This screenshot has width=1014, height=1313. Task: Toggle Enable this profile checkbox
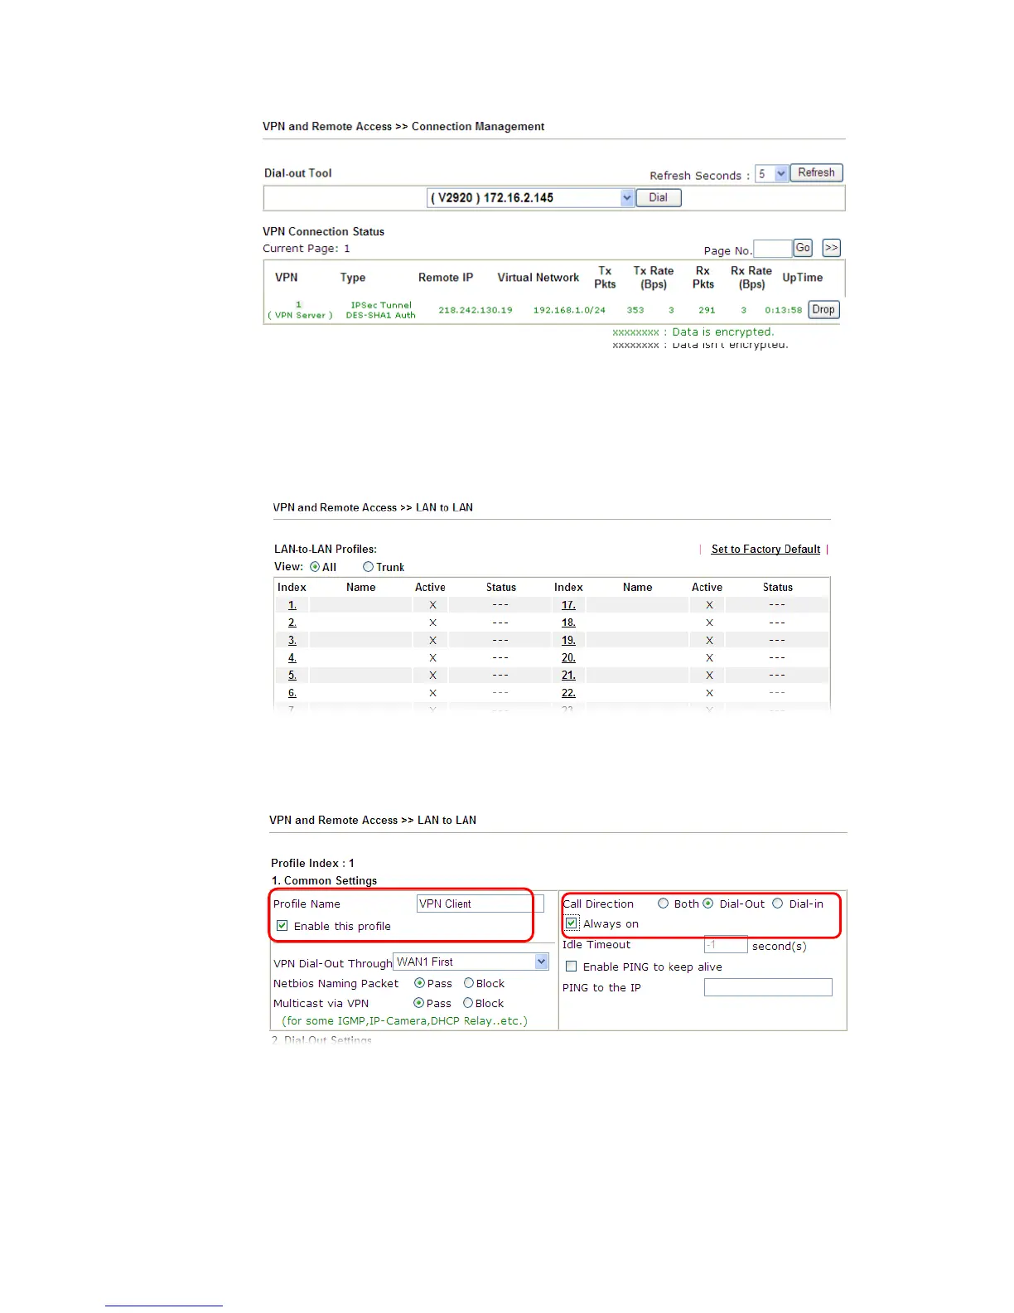coord(282,926)
